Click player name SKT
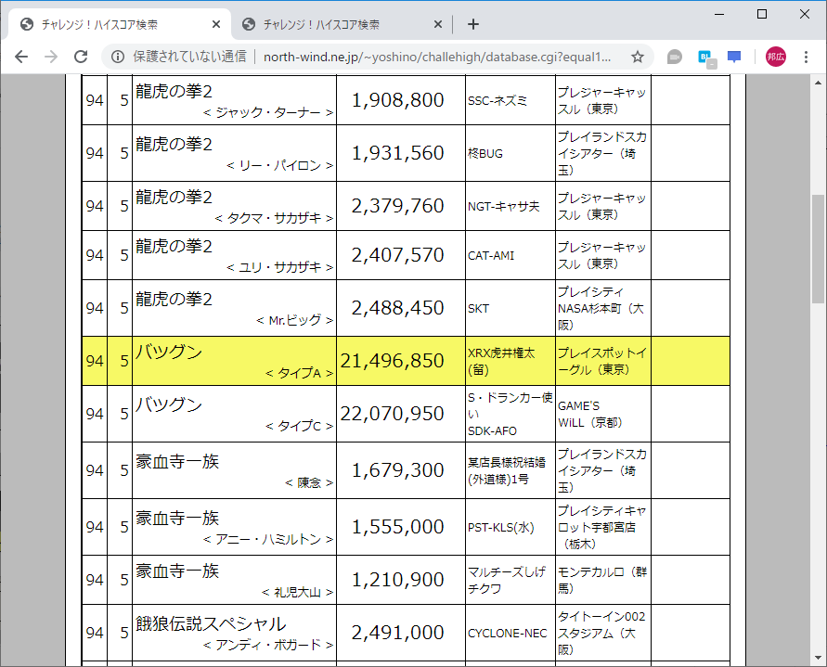This screenshot has height=667, width=827. pos(478,309)
